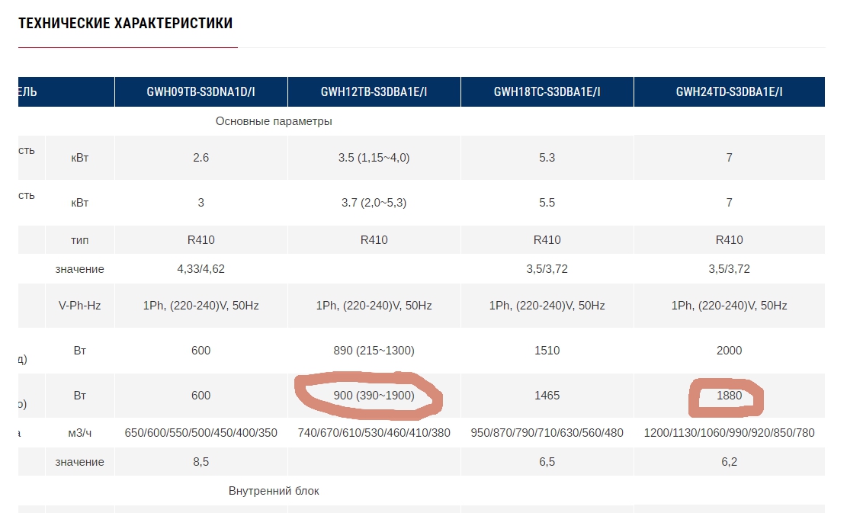Click cell value 6,5
The height and width of the screenshot is (513, 863).
pyautogui.click(x=547, y=463)
